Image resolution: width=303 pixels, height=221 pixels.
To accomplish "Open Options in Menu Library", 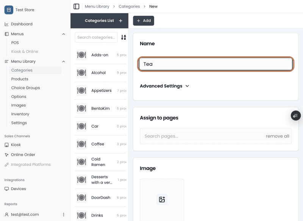I will (x=19, y=97).
